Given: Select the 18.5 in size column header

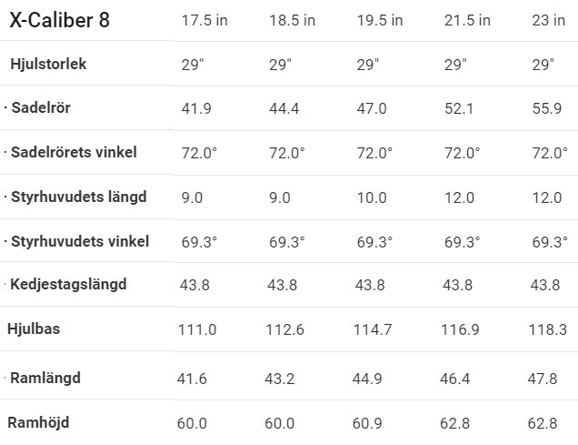Looking at the screenshot, I should coord(292,21).
